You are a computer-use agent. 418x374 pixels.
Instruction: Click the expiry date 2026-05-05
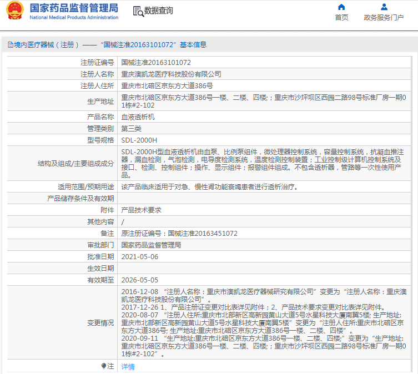pyautogui.click(x=139, y=280)
